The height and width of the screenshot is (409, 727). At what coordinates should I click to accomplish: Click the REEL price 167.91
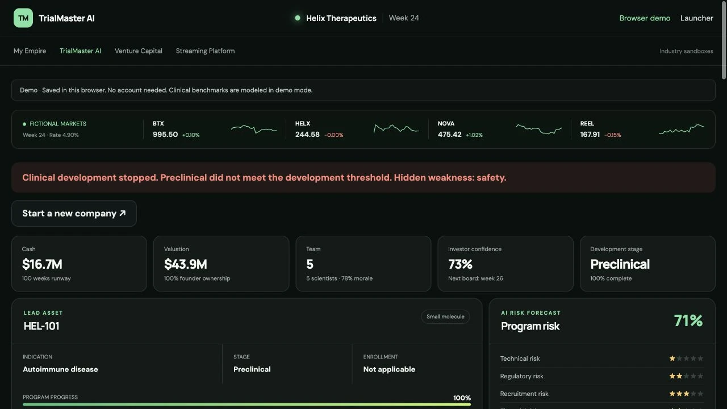coord(590,135)
